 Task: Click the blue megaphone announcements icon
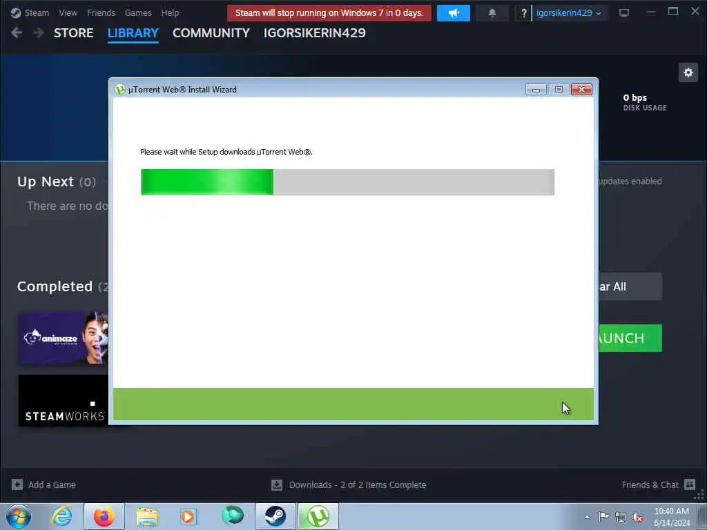point(453,13)
